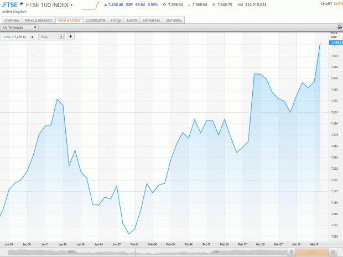Screen dimensions: 343x257
Task: Click the 7,335 price axis label
Action: tap(335, 101)
